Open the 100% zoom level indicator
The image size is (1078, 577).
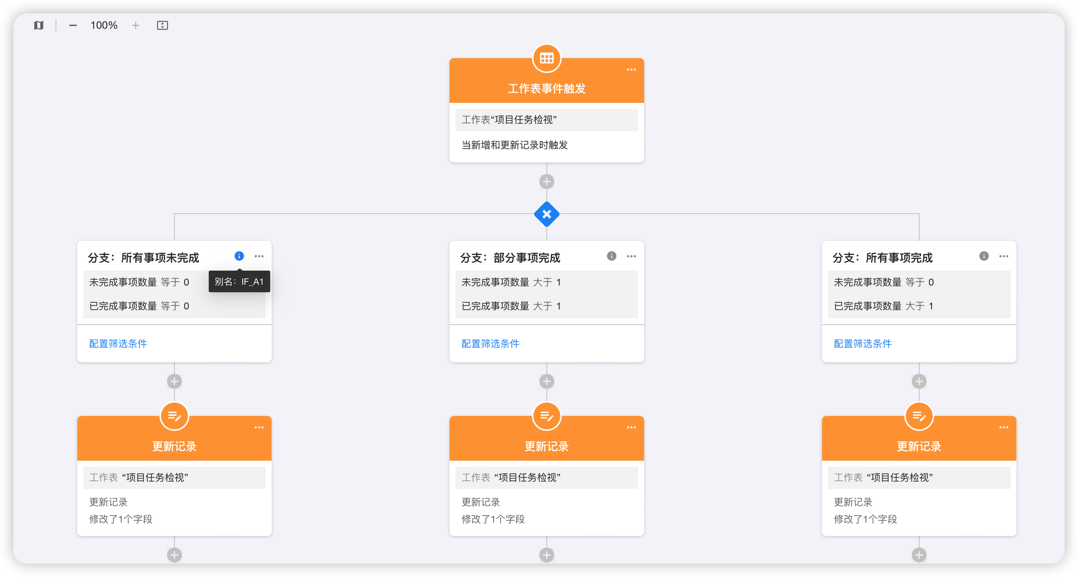click(104, 25)
